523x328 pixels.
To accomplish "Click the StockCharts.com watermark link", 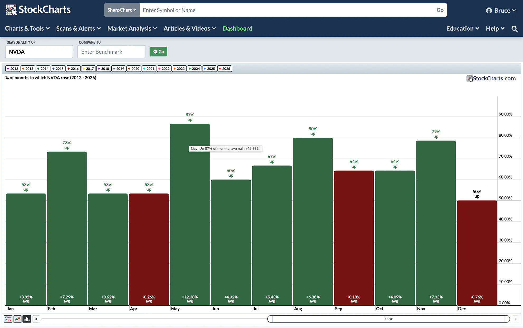I will tap(491, 78).
